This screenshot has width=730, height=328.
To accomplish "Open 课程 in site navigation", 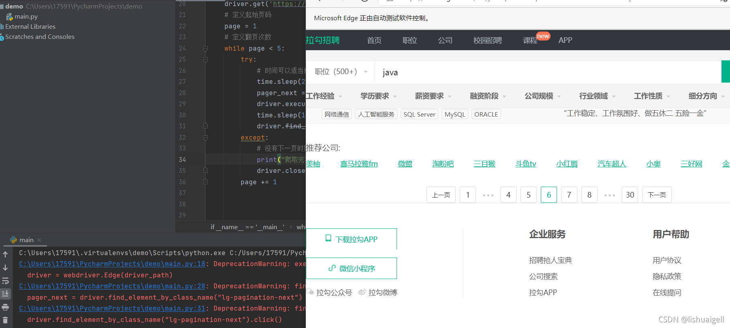I will pyautogui.click(x=530, y=40).
